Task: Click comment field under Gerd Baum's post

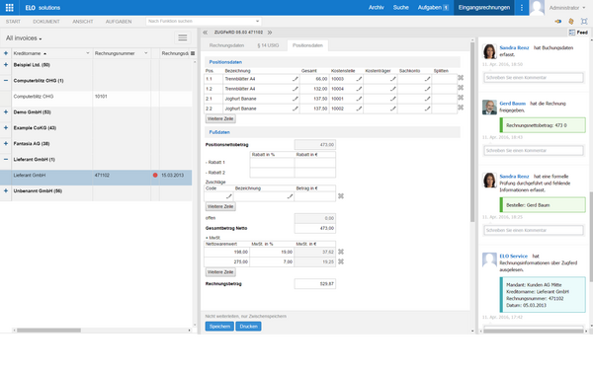Action: click(x=534, y=151)
